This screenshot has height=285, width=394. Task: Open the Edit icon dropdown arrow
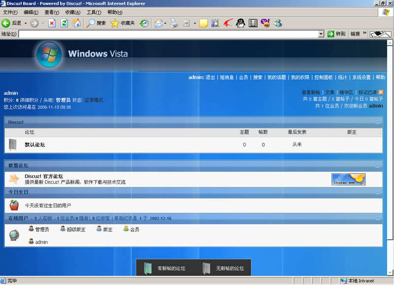coord(195,23)
